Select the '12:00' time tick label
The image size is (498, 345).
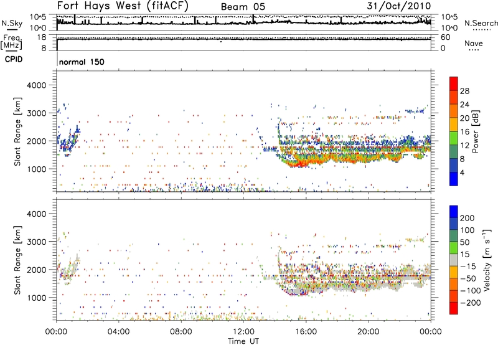click(x=243, y=332)
